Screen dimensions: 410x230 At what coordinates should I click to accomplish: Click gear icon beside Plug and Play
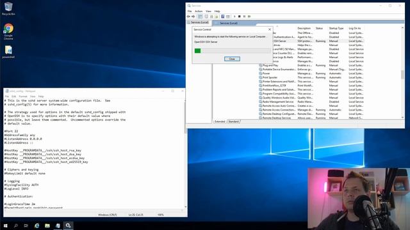[261, 65]
